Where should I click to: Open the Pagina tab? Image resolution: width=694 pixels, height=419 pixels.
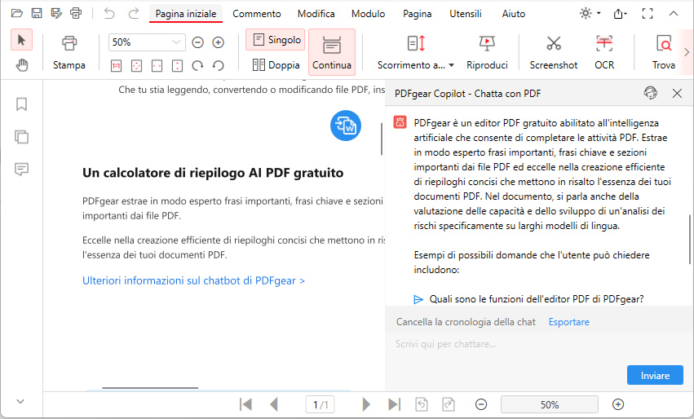(417, 14)
